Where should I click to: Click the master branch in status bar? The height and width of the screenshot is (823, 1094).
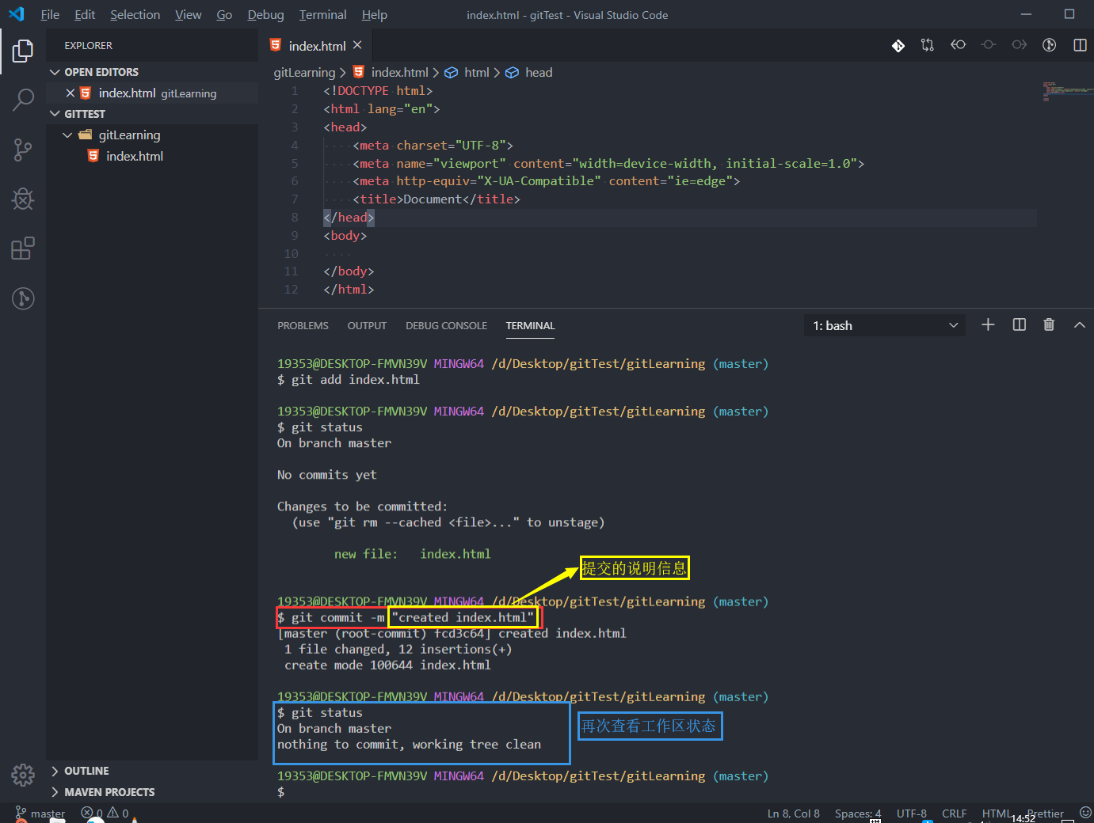(40, 813)
